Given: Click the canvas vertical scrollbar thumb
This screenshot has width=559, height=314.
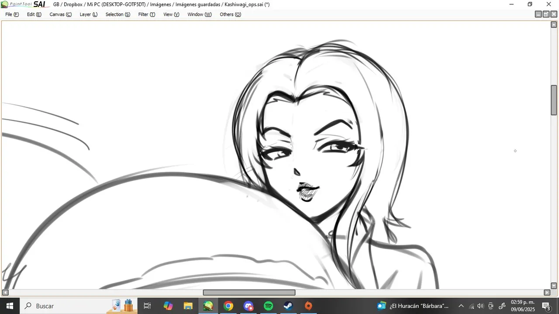Looking at the screenshot, I should click(554, 100).
